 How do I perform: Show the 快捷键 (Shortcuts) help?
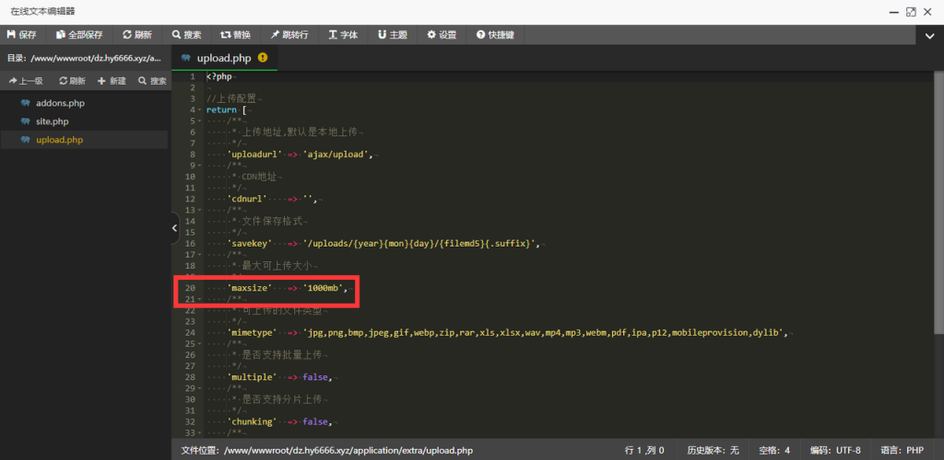(495, 35)
